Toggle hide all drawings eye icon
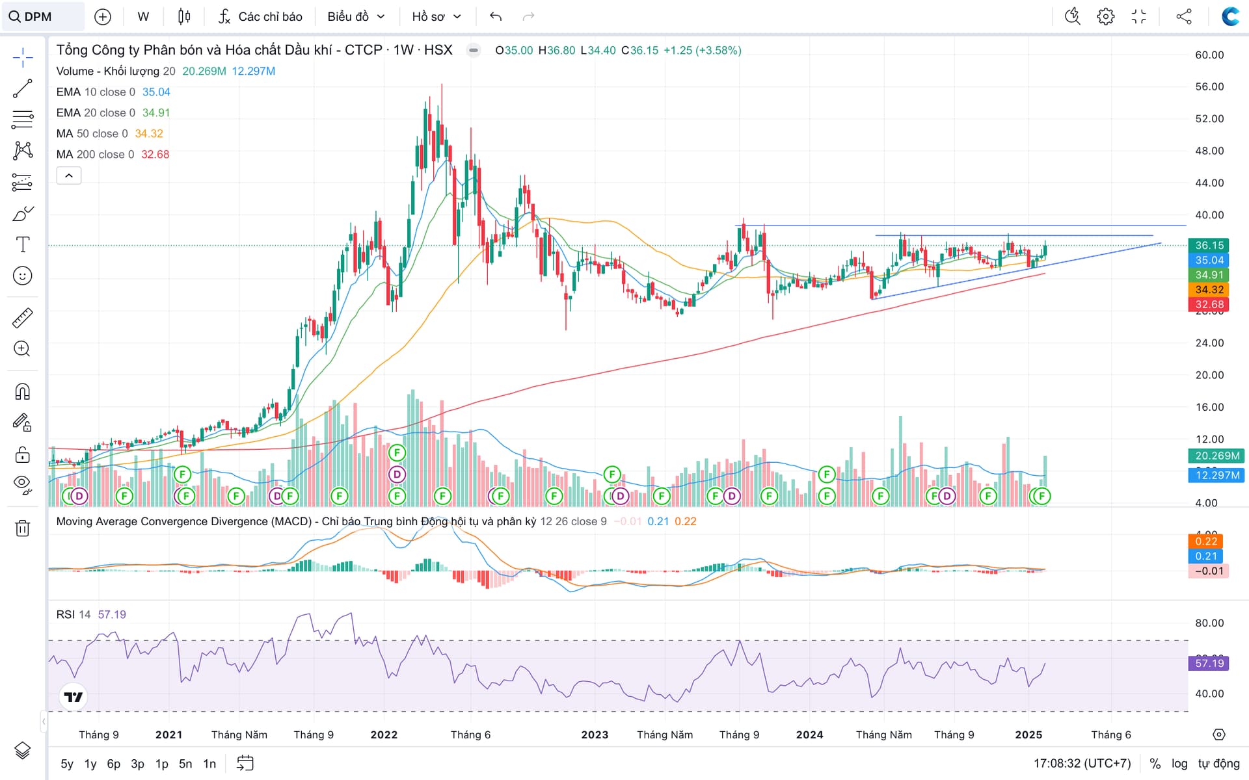The image size is (1249, 780). click(22, 484)
